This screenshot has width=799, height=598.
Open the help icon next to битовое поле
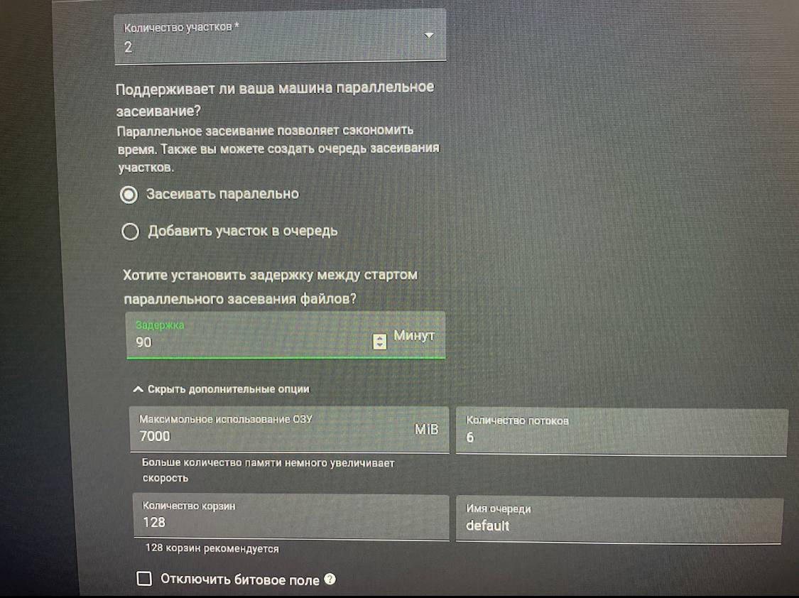330,579
